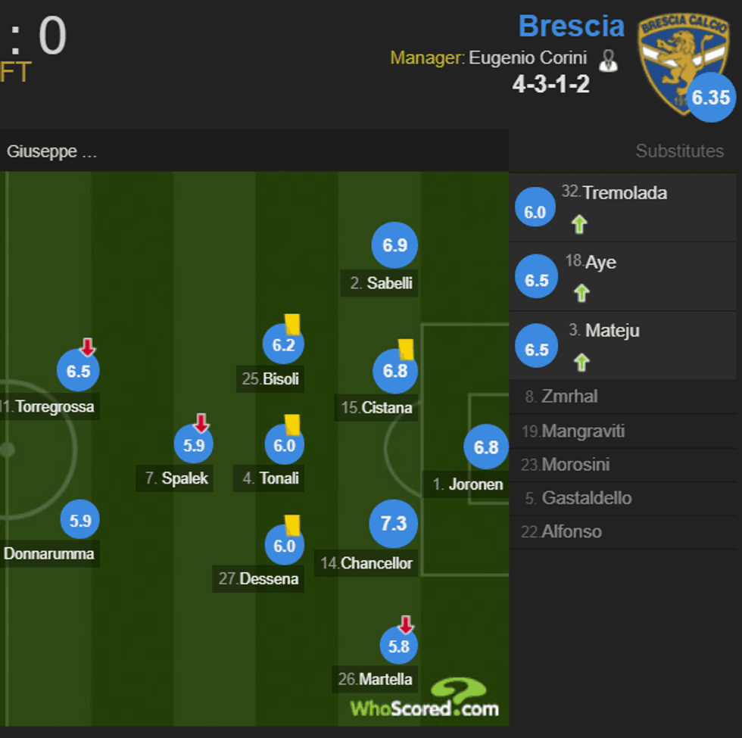Click Martella's red substituted-off arrow
742x738 pixels.
point(406,624)
